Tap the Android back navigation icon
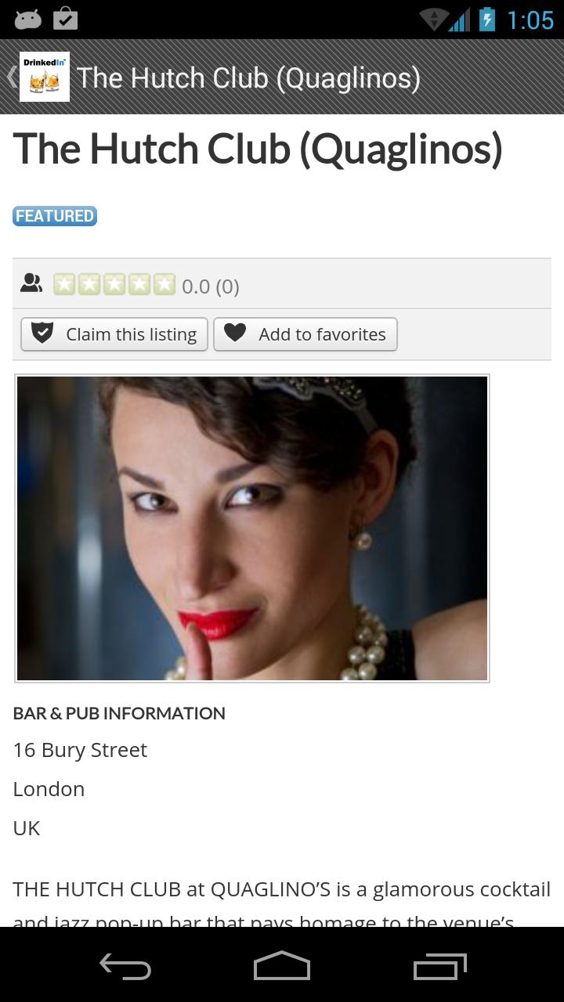Viewport: 564px width, 1002px height. (125, 967)
